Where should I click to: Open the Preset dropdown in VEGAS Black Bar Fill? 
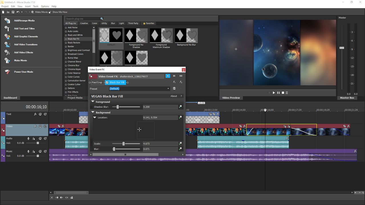pos(168,88)
